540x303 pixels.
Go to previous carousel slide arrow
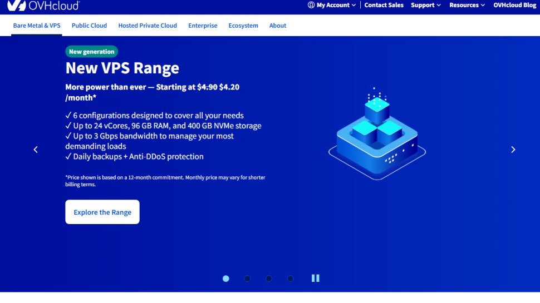36,150
